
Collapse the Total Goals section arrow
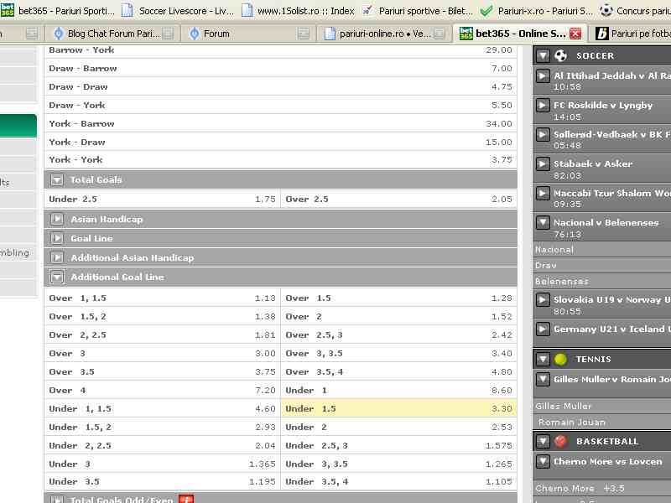[57, 179]
